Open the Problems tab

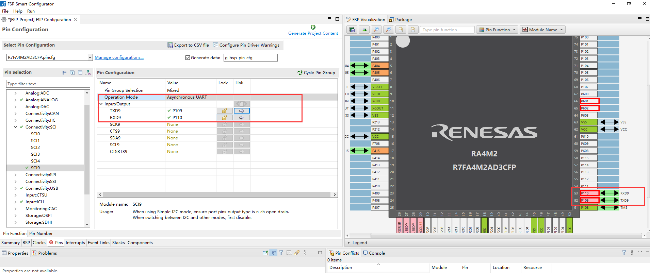44,253
